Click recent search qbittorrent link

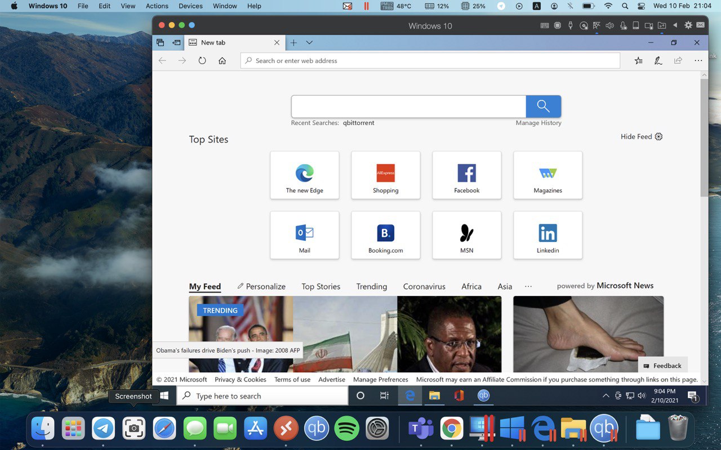coord(359,123)
